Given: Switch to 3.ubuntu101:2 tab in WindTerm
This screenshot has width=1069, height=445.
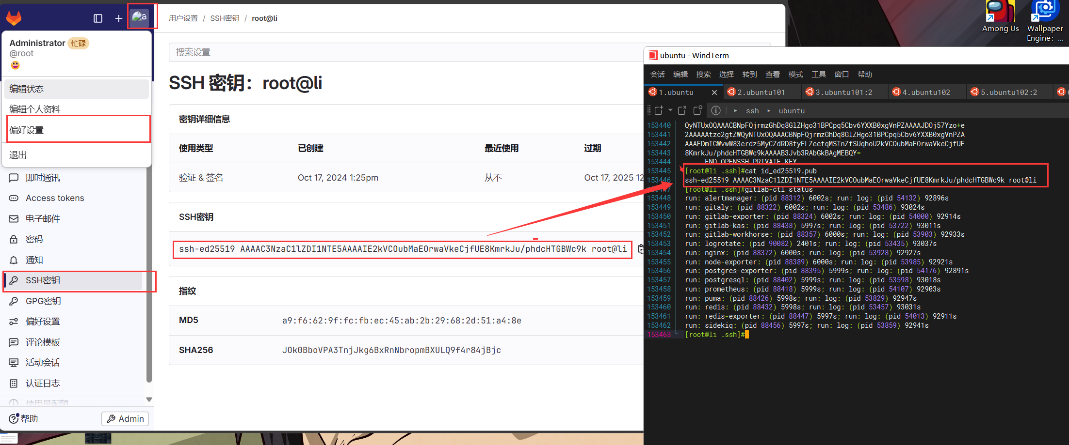Looking at the screenshot, I should 844,92.
